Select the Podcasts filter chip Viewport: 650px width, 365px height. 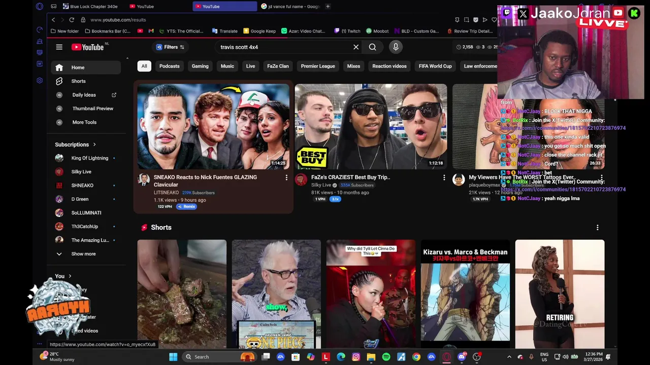pos(169,66)
